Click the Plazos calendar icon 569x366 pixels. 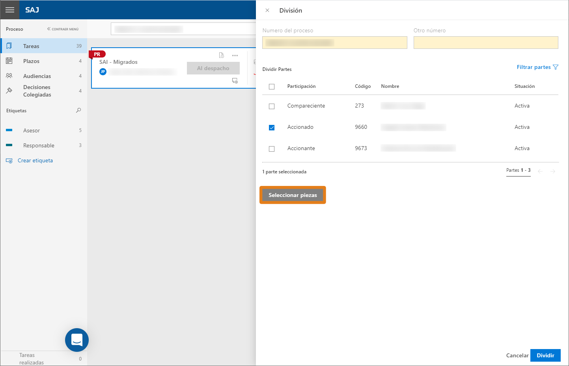point(9,61)
